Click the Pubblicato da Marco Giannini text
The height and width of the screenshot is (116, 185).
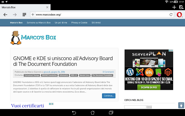pyautogui.click(x=28, y=72)
